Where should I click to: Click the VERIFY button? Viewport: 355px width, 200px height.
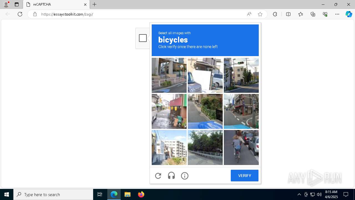point(245,176)
